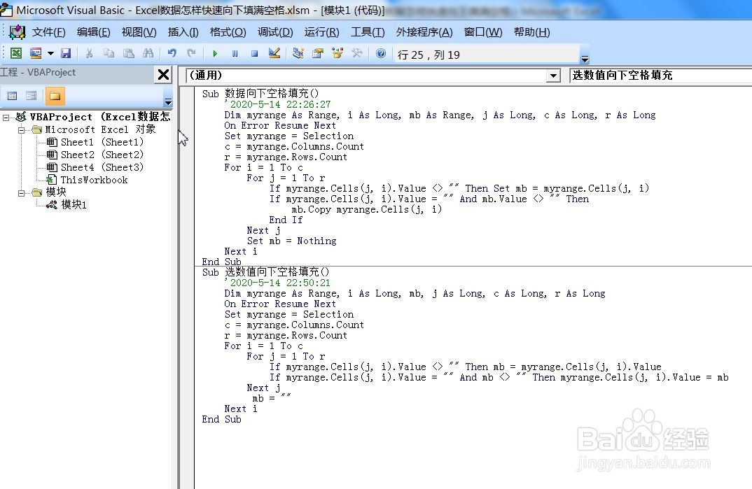Click View Microsoft Excel icon in toolbar

tap(16, 53)
